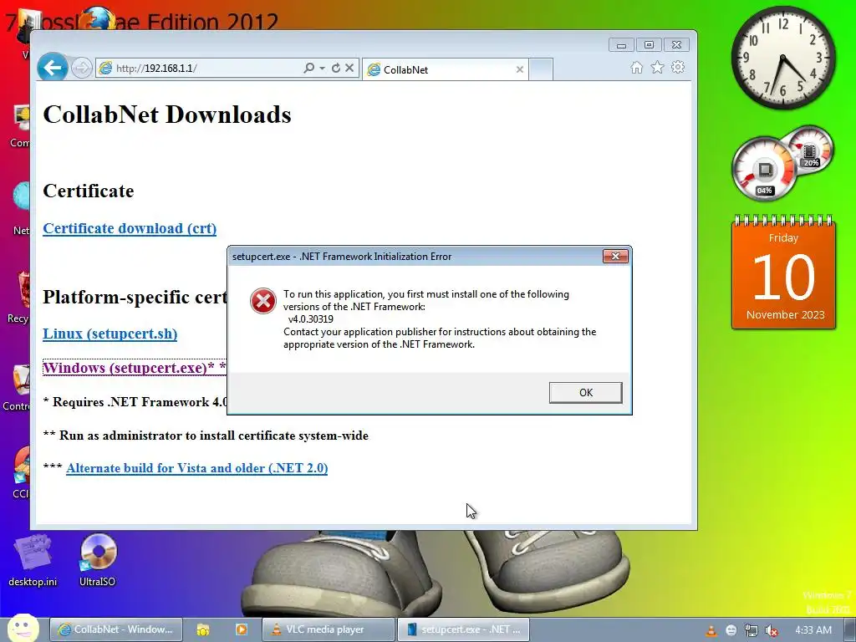Click the Internet Explorer page icon in address bar
The image size is (856, 642).
pos(105,69)
